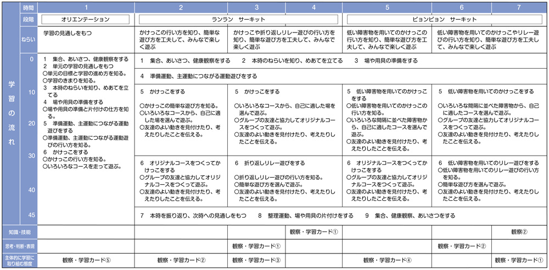Select column header number 5
The image size is (549, 270).
point(387,7)
